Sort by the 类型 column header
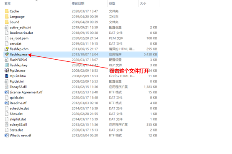The image size is (232, 154). tap(112, 3)
